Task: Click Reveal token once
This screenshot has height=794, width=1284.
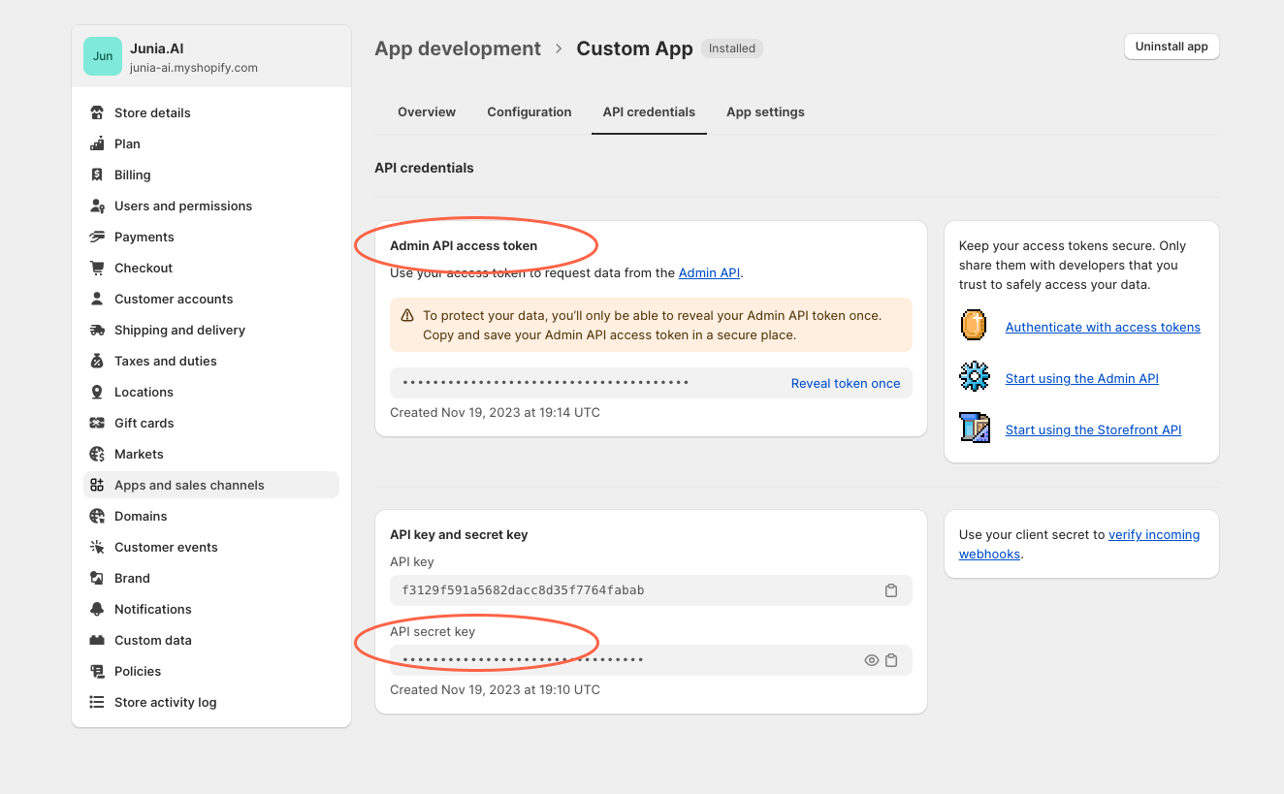Action: click(x=846, y=383)
